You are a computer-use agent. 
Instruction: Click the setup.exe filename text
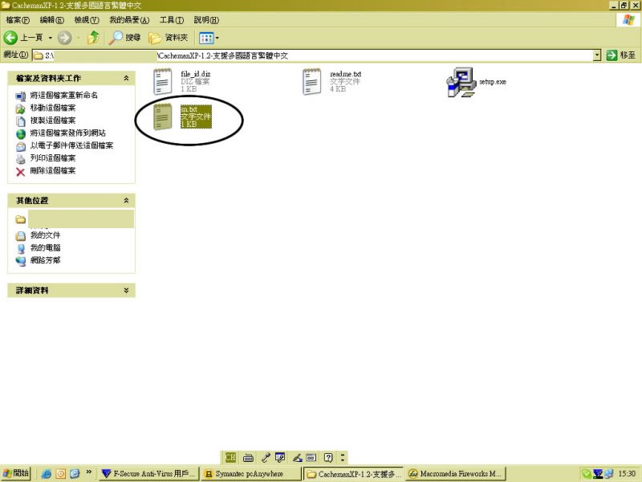click(x=493, y=82)
